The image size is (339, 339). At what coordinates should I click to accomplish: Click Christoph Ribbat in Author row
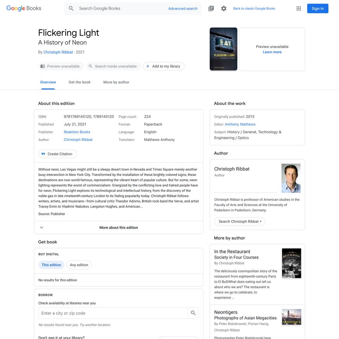78,140
